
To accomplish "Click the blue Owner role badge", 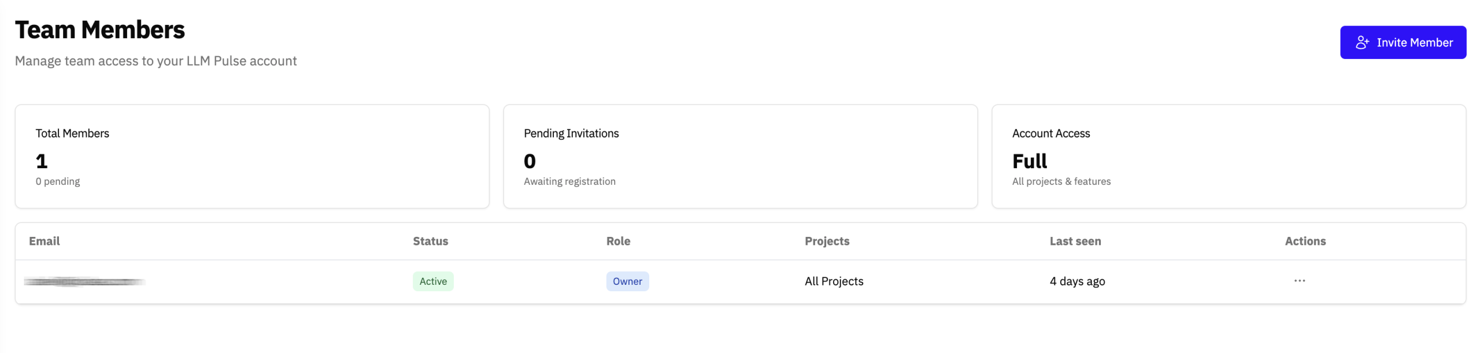I will click(x=627, y=281).
